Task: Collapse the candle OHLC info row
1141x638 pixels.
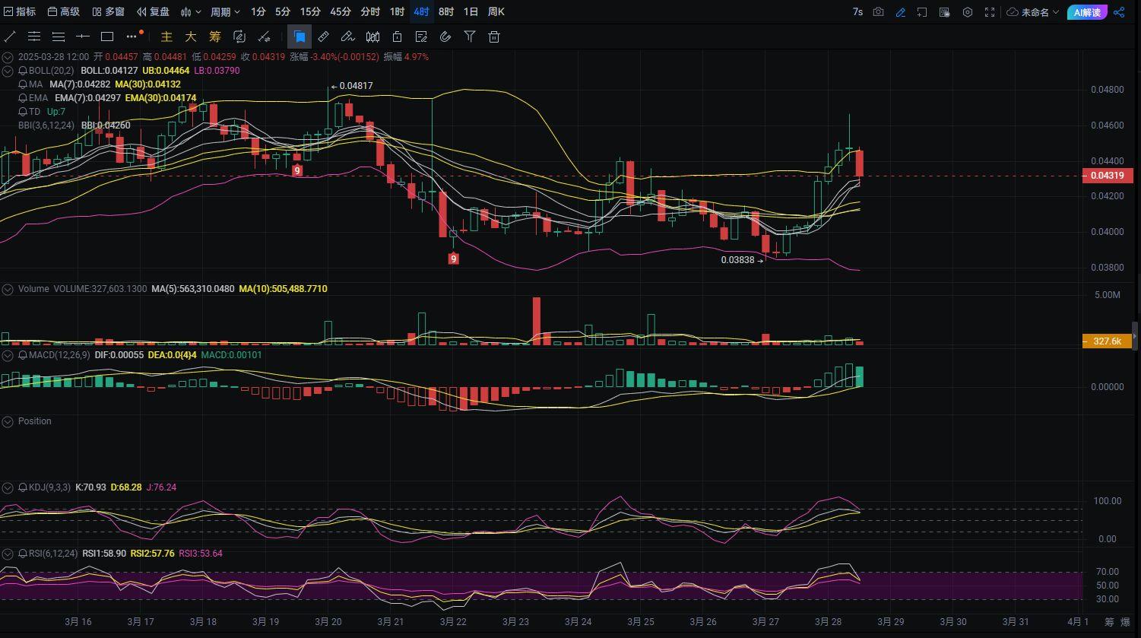Action: (x=8, y=57)
